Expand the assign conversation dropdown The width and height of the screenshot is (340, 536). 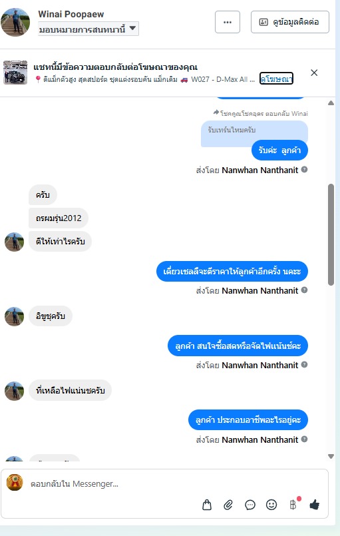[88, 29]
